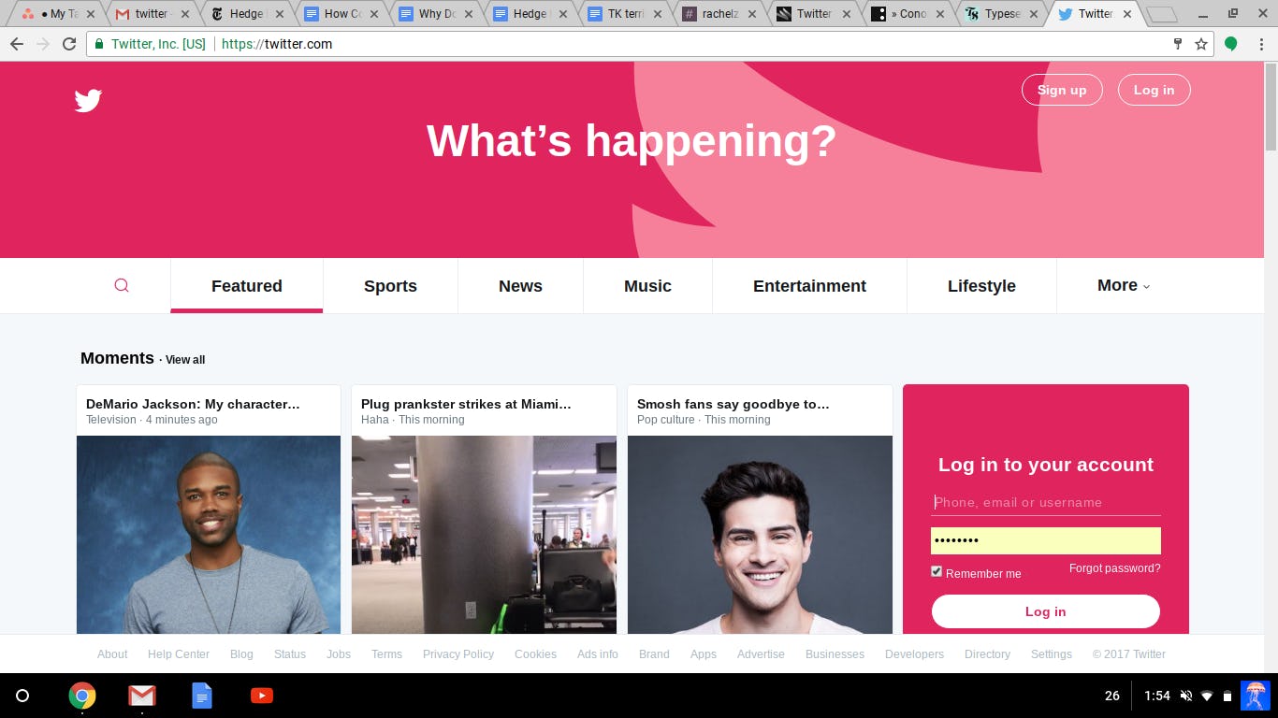Open the Cookies footer link
Image resolution: width=1278 pixels, height=718 pixels.
click(535, 654)
